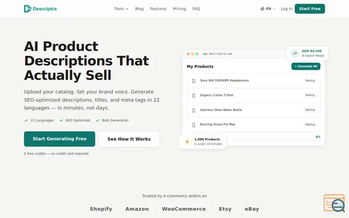Click the green dot in mock browser window
The image size is (349, 218).
[197, 54]
